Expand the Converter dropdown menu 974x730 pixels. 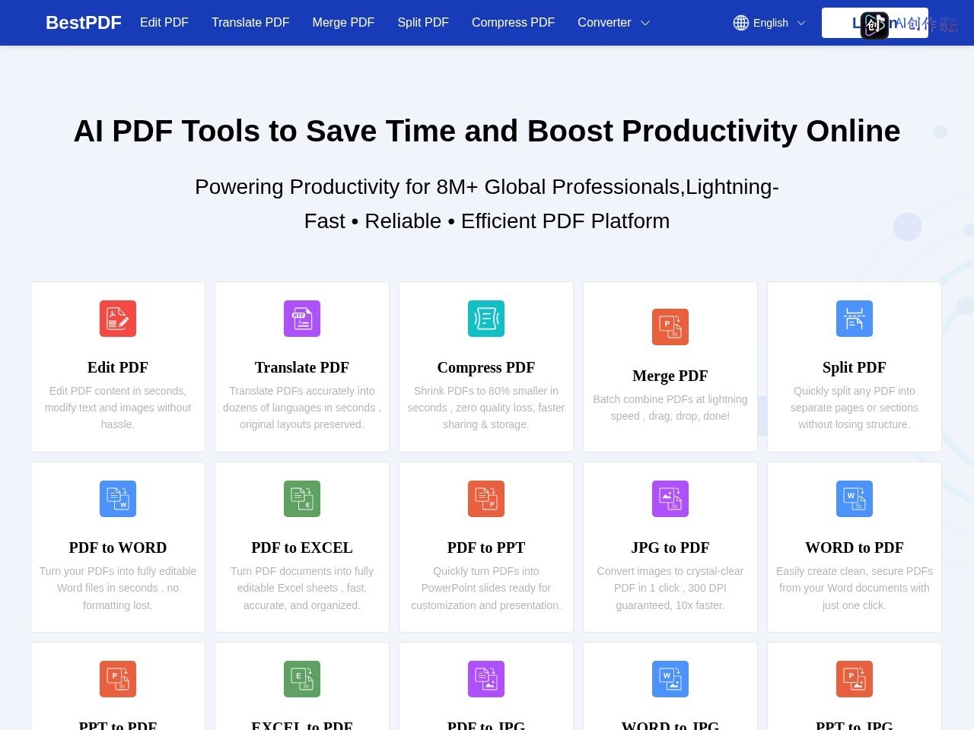coord(613,23)
